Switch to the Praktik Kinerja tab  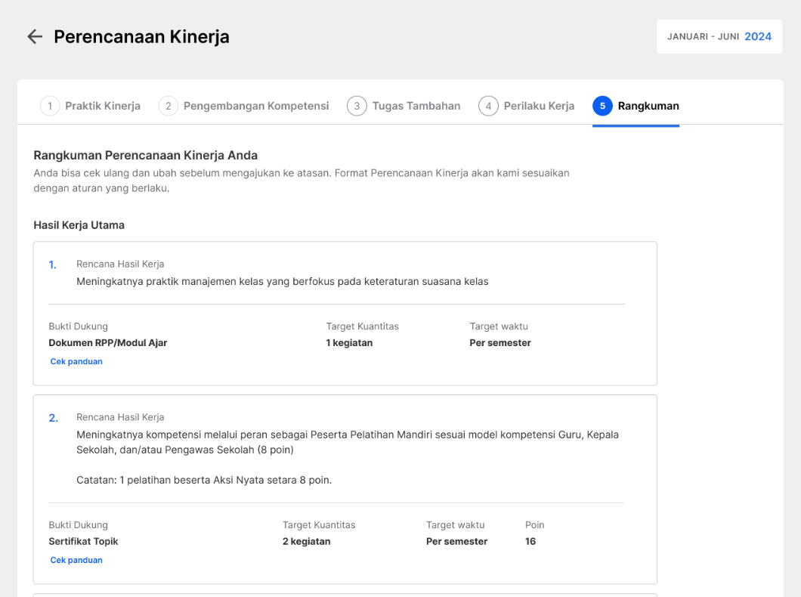click(x=91, y=106)
